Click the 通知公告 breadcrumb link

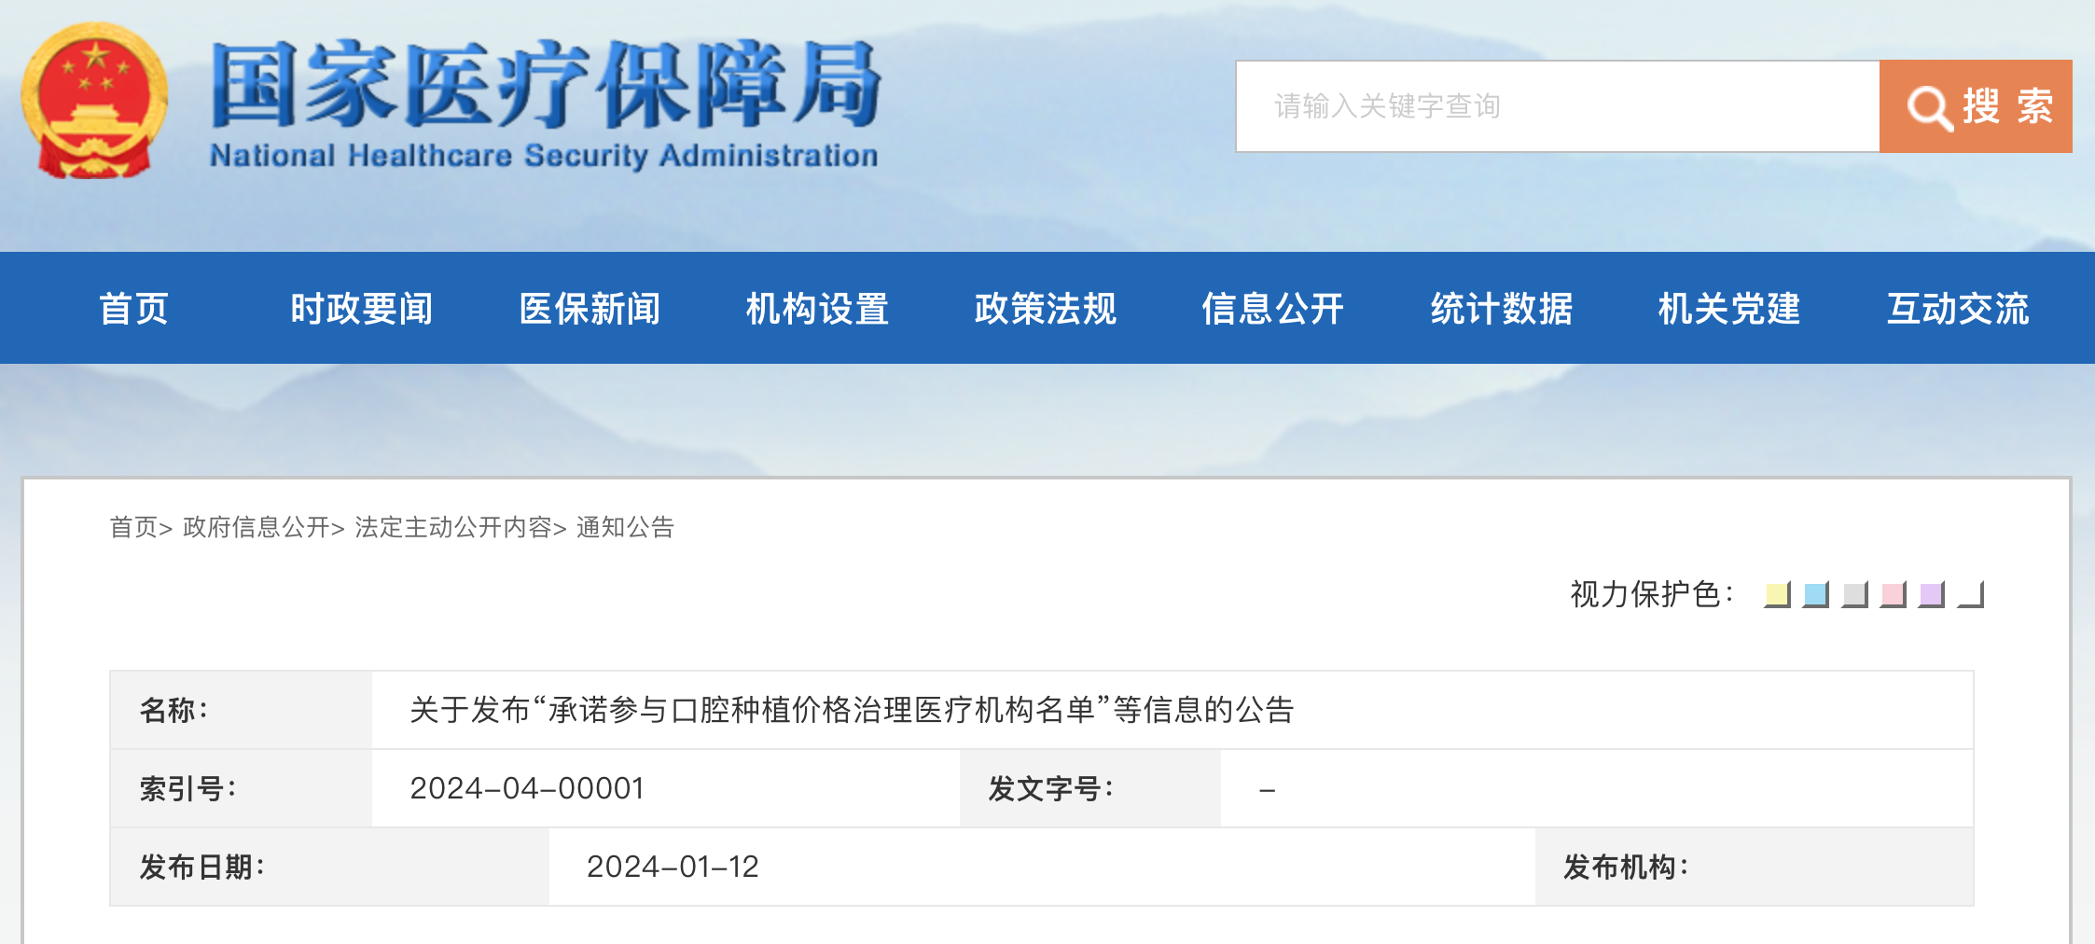coord(625,528)
